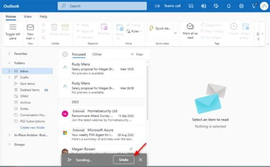This screenshot has height=167, width=270.
Task: Open Rudy Mens email from Wed 19:55
Action: coord(103,69)
